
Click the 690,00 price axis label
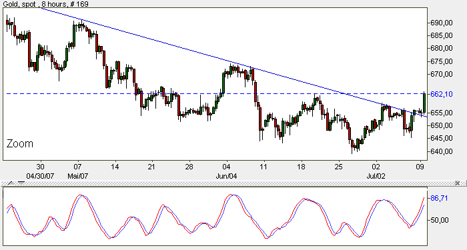[x=442, y=23]
